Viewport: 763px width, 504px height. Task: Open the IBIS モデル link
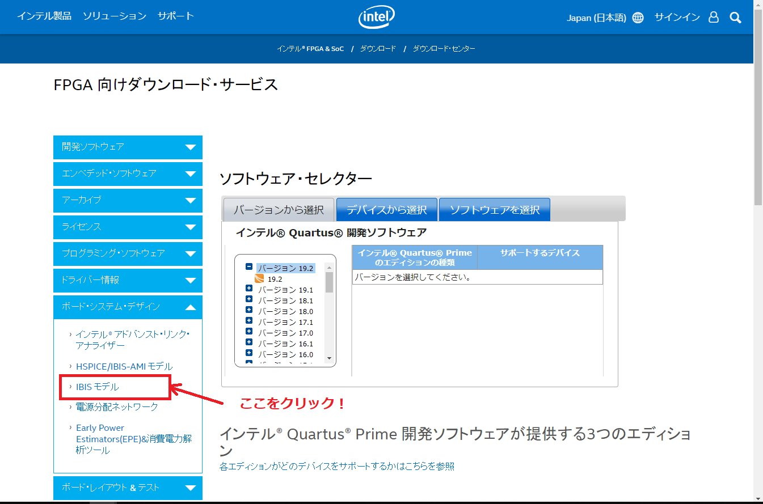tap(98, 387)
